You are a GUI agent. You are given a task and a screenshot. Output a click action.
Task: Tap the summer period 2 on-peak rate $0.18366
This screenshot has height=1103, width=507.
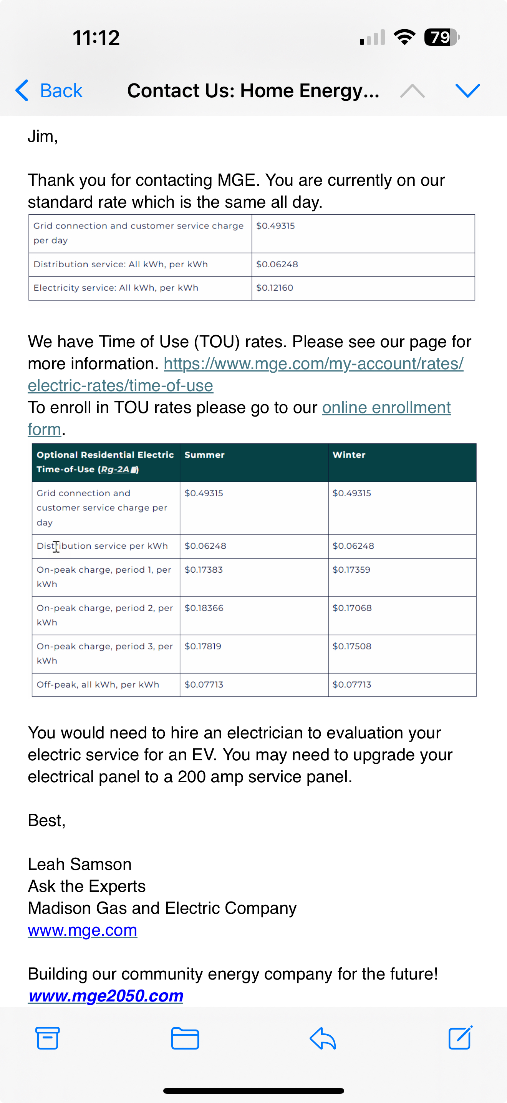[x=204, y=608]
